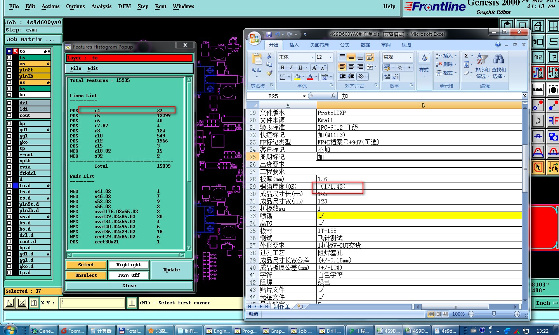Click the Excel Office round button
The width and height of the screenshot is (559, 335).
(x=254, y=38)
